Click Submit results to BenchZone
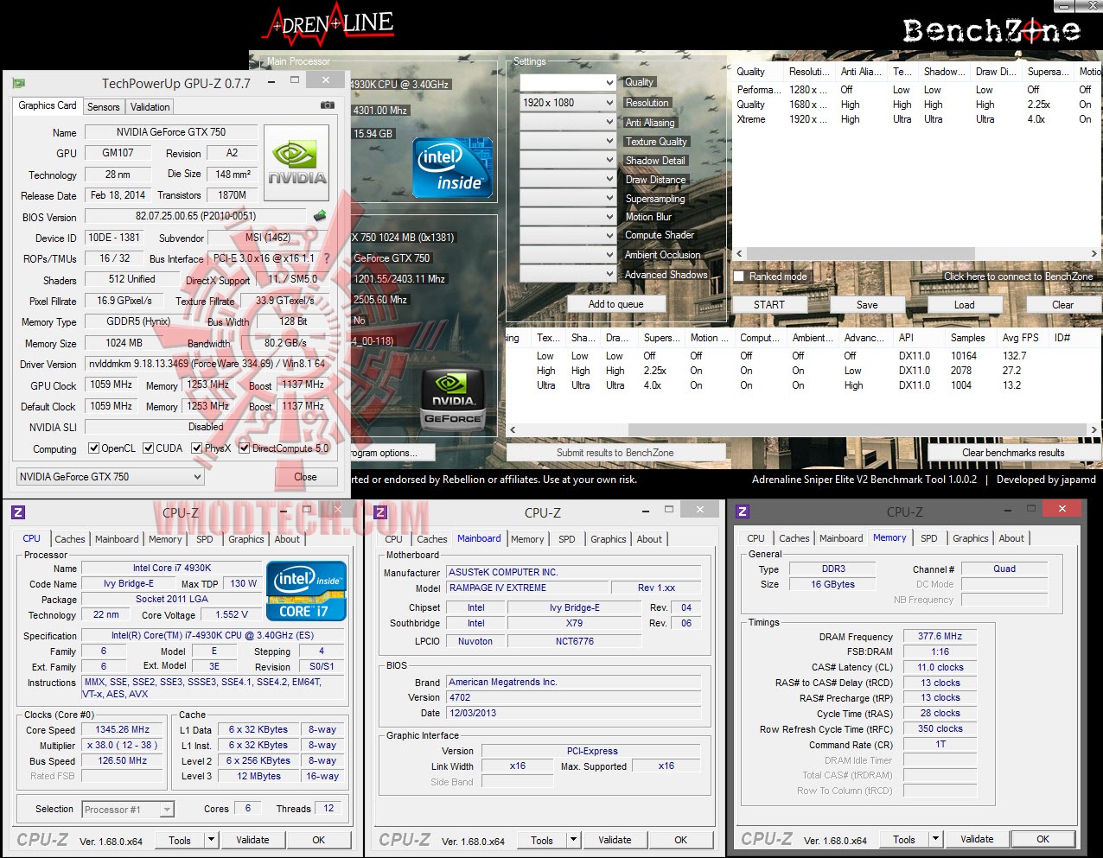 615,453
